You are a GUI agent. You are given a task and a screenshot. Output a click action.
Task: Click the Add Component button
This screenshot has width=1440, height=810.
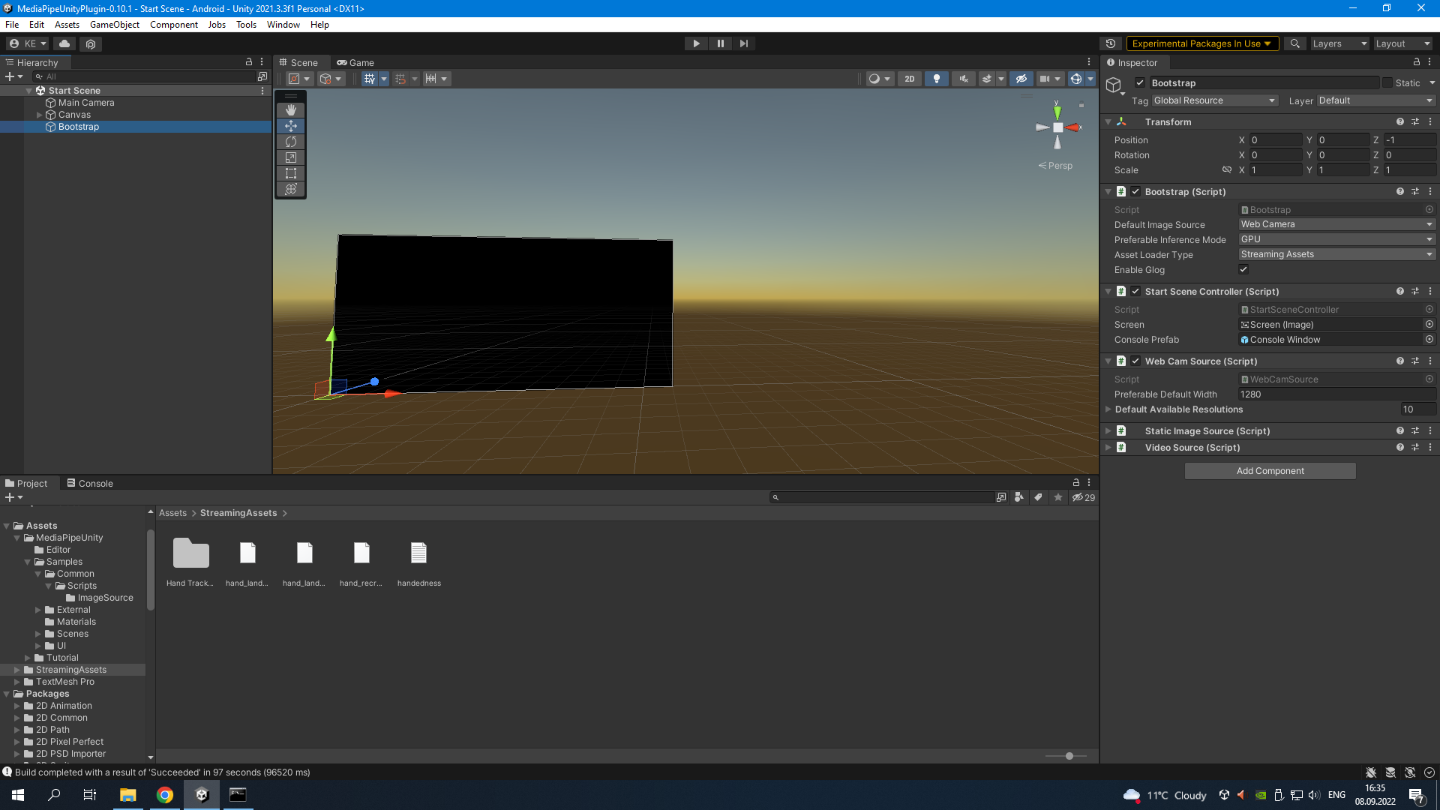pyautogui.click(x=1270, y=471)
